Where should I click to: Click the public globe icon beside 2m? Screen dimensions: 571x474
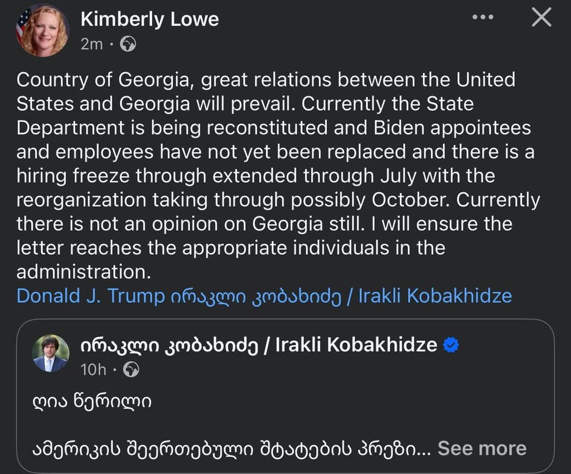[x=128, y=44]
